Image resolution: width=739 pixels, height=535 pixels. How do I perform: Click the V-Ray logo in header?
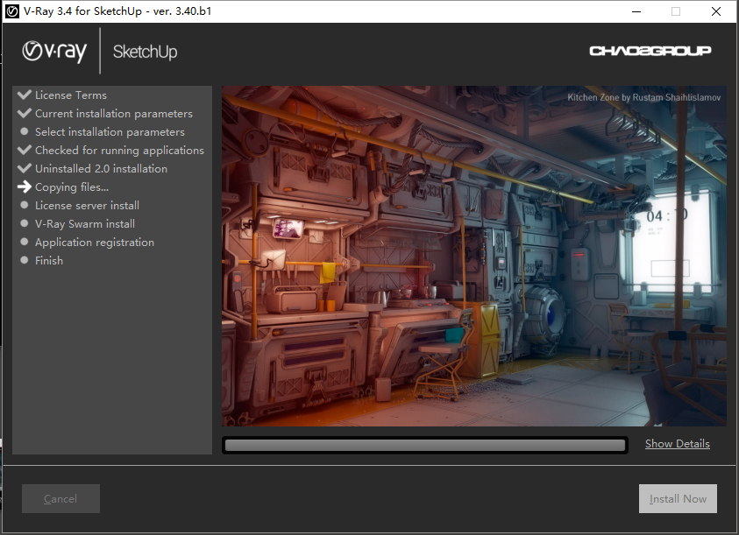(54, 52)
